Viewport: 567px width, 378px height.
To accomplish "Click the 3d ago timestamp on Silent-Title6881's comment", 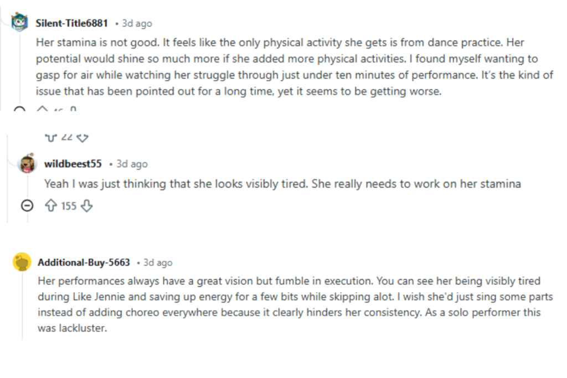I will (137, 23).
